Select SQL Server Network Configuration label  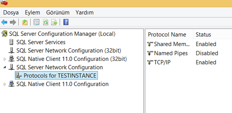click(x=60, y=67)
